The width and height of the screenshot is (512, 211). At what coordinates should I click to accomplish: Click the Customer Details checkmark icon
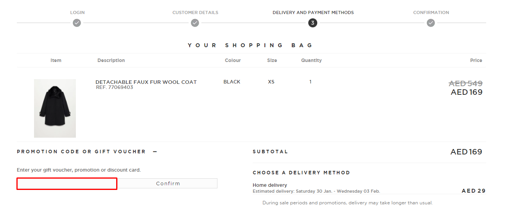pos(195,23)
